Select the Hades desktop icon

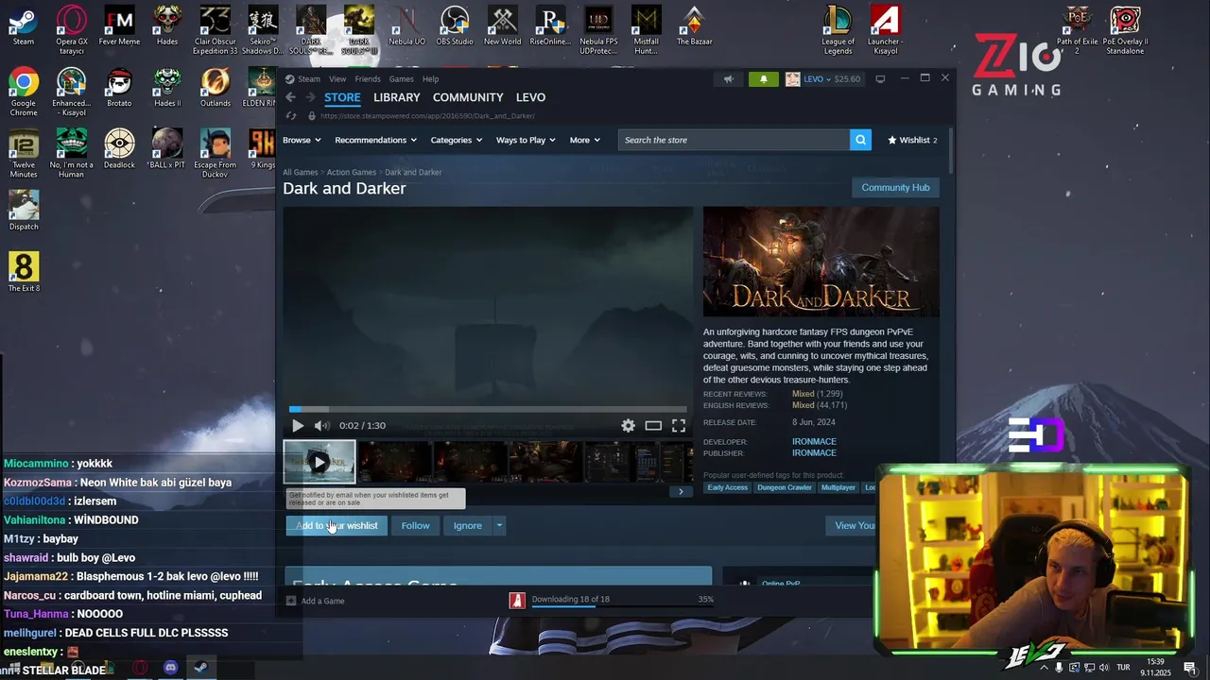coord(167,25)
